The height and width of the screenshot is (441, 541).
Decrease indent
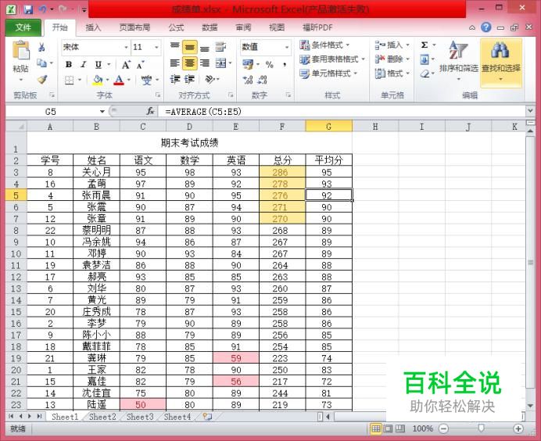(175, 80)
